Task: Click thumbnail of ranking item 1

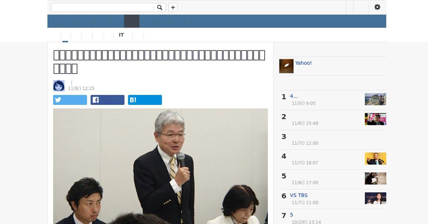Action: [x=376, y=99]
